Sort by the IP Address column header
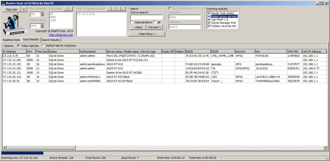The image size is (330, 161). coord(14,52)
